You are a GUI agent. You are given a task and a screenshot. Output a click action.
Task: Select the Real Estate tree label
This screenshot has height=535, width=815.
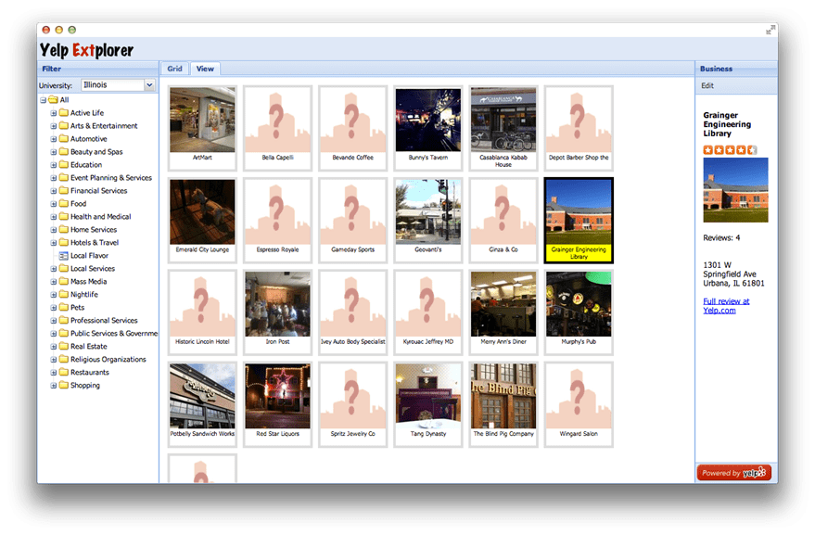[x=89, y=346]
